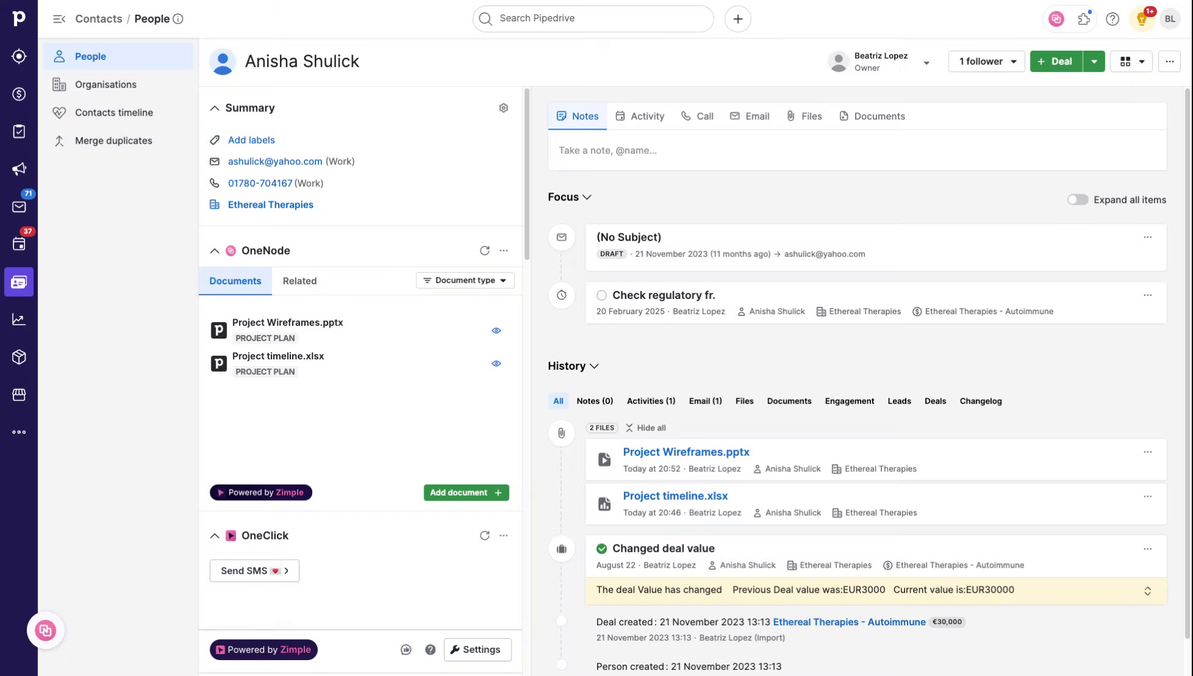Switch to the Activity tab
Image resolution: width=1193 pixels, height=676 pixels.
[640, 116]
